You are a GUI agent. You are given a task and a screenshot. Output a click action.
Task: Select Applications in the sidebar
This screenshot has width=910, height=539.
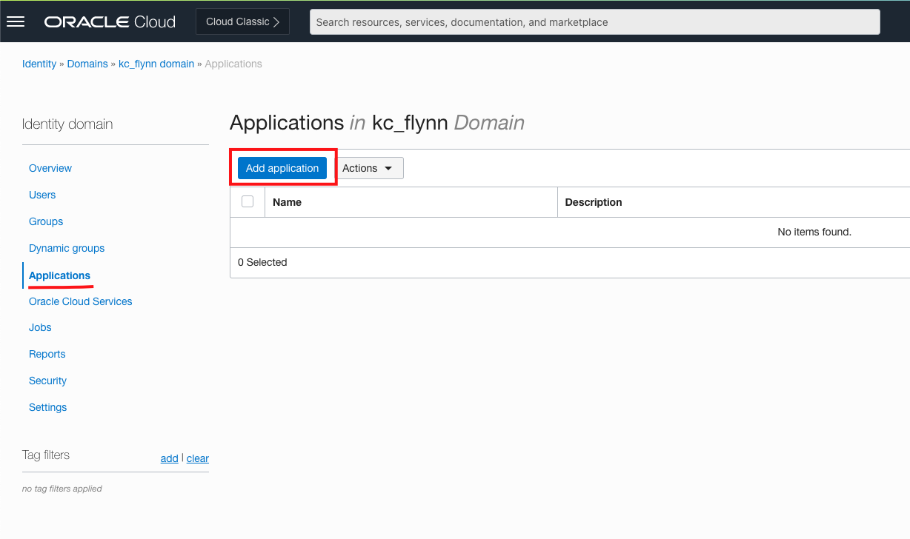point(59,275)
